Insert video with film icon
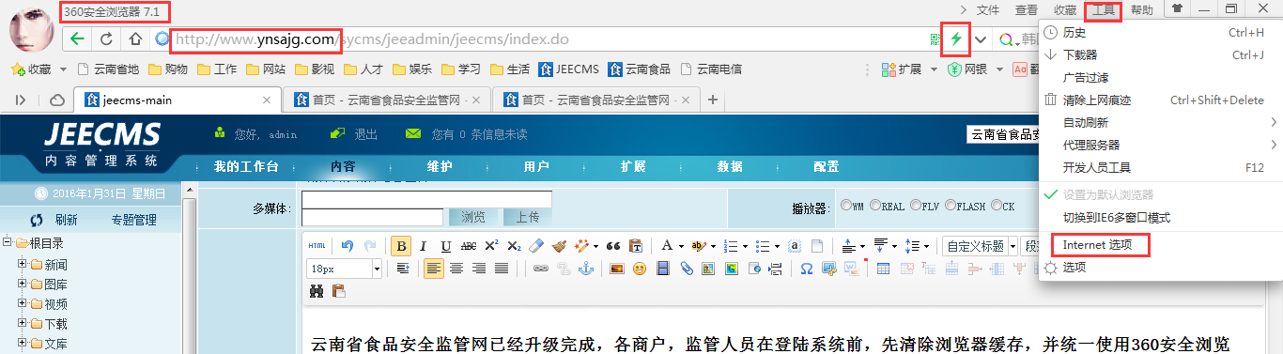 (663, 269)
